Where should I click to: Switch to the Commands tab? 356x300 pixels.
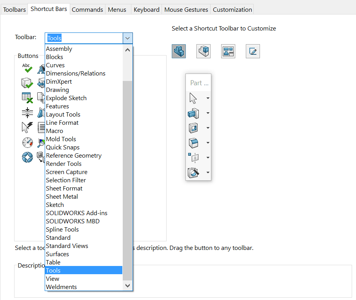tap(87, 9)
